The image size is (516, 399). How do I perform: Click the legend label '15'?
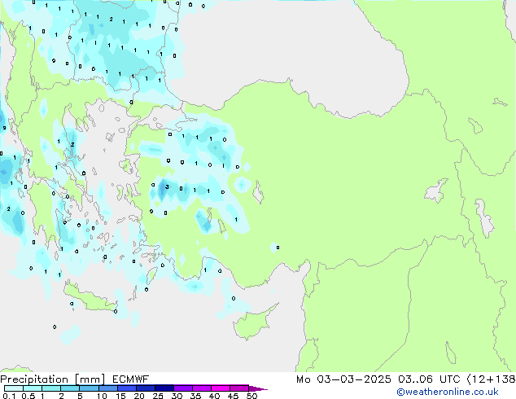pos(120,396)
